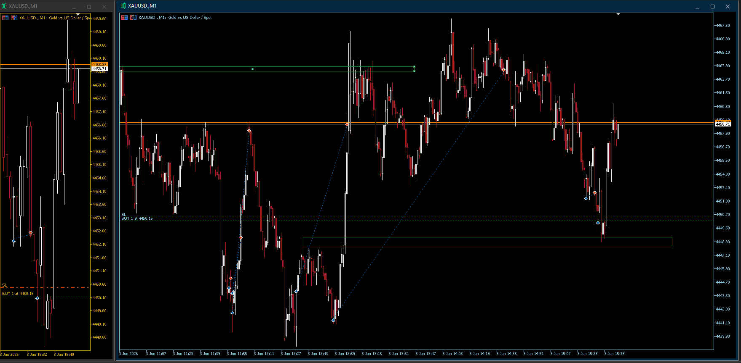The image size is (741, 363).
Task: Select center handle of upper green rectangle
Action: [252, 69]
